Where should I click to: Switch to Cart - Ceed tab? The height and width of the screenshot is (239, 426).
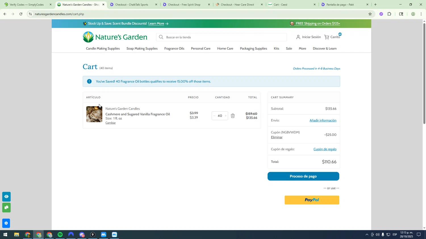(292, 5)
